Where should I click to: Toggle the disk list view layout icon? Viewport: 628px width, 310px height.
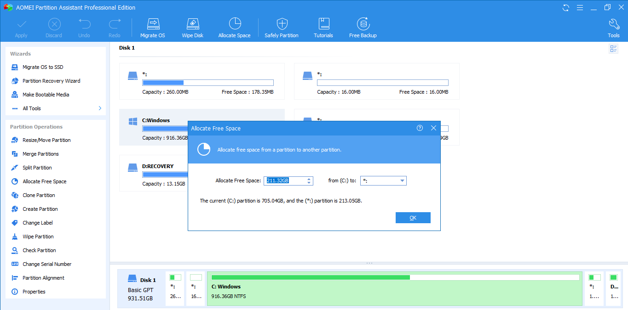pyautogui.click(x=613, y=49)
